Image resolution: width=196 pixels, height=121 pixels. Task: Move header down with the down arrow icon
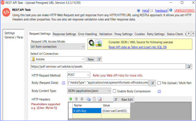click(82, 99)
